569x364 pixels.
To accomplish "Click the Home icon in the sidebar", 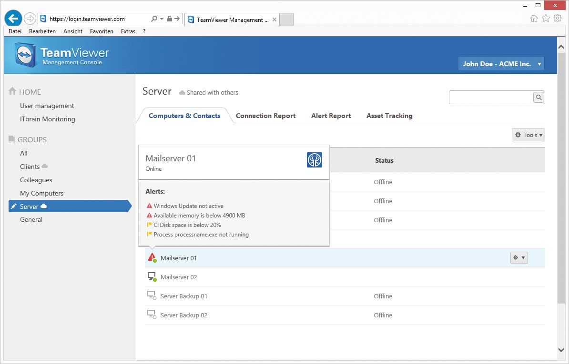I will click(12, 91).
